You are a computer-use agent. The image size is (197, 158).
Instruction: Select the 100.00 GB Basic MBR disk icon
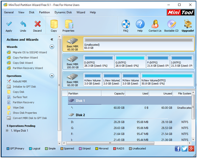coord(72,59)
